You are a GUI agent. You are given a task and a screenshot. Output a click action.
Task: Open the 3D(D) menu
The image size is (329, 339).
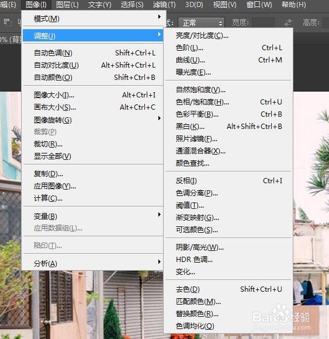click(194, 5)
